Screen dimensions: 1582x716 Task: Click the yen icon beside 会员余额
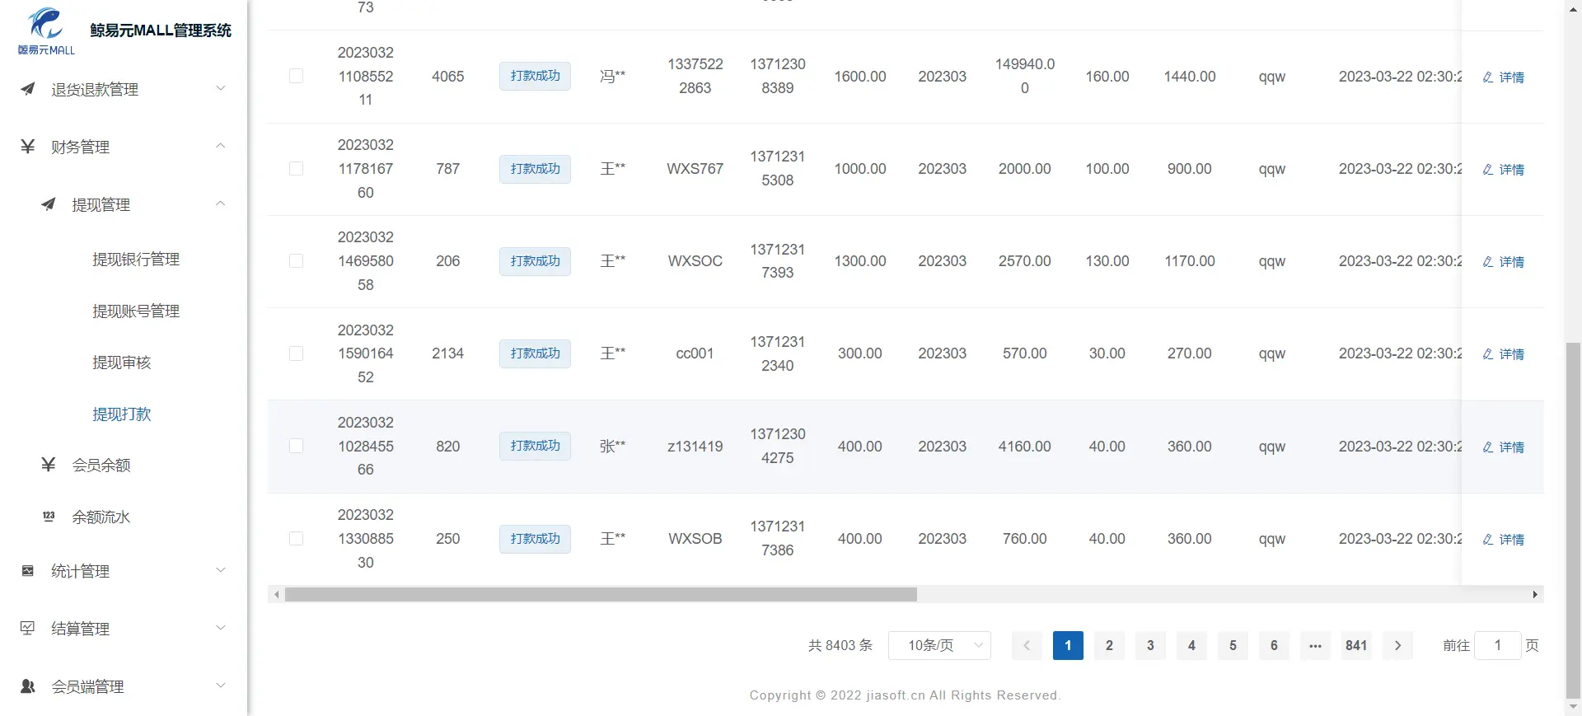(49, 465)
